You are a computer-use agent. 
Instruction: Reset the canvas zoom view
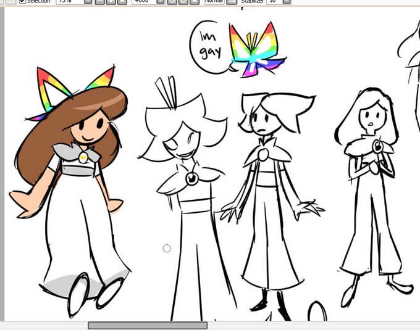pos(122,1)
